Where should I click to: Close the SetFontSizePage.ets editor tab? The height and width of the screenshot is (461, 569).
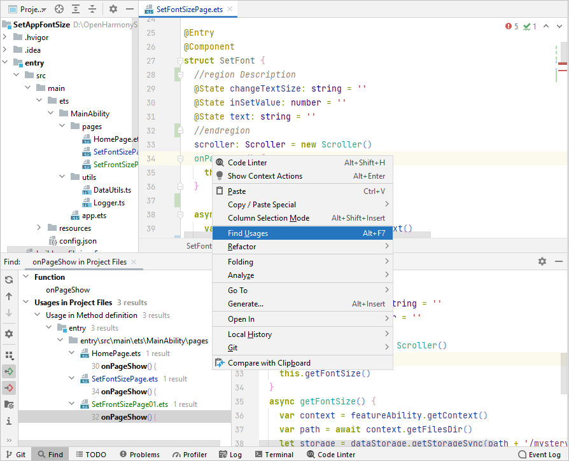point(228,10)
